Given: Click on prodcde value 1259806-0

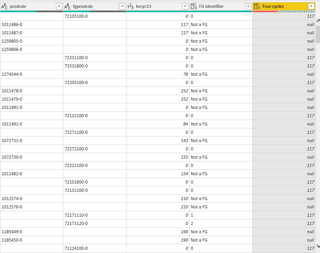Looking at the screenshot, I should pos(32,49).
